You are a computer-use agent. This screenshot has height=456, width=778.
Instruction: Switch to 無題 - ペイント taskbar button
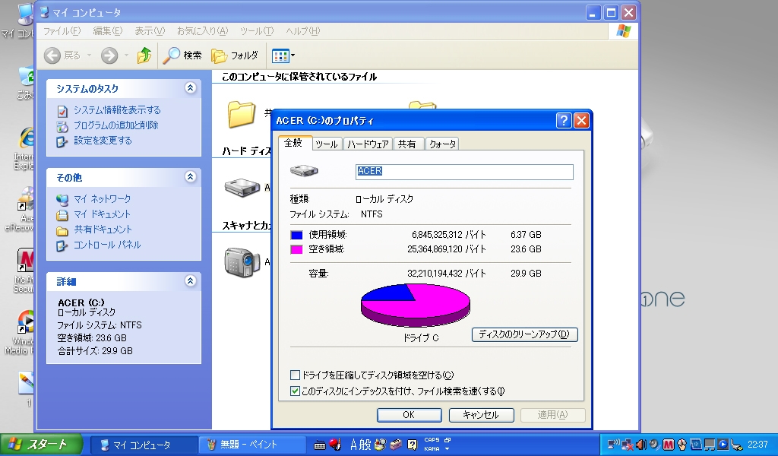[x=251, y=445]
